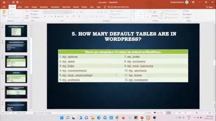216x121 pixels.
Task: Click the wp_termmeta table cell
Action: click(156, 61)
